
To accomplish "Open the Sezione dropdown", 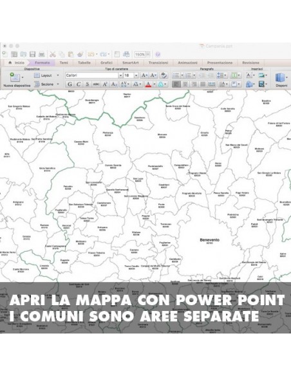I will click(x=58, y=84).
